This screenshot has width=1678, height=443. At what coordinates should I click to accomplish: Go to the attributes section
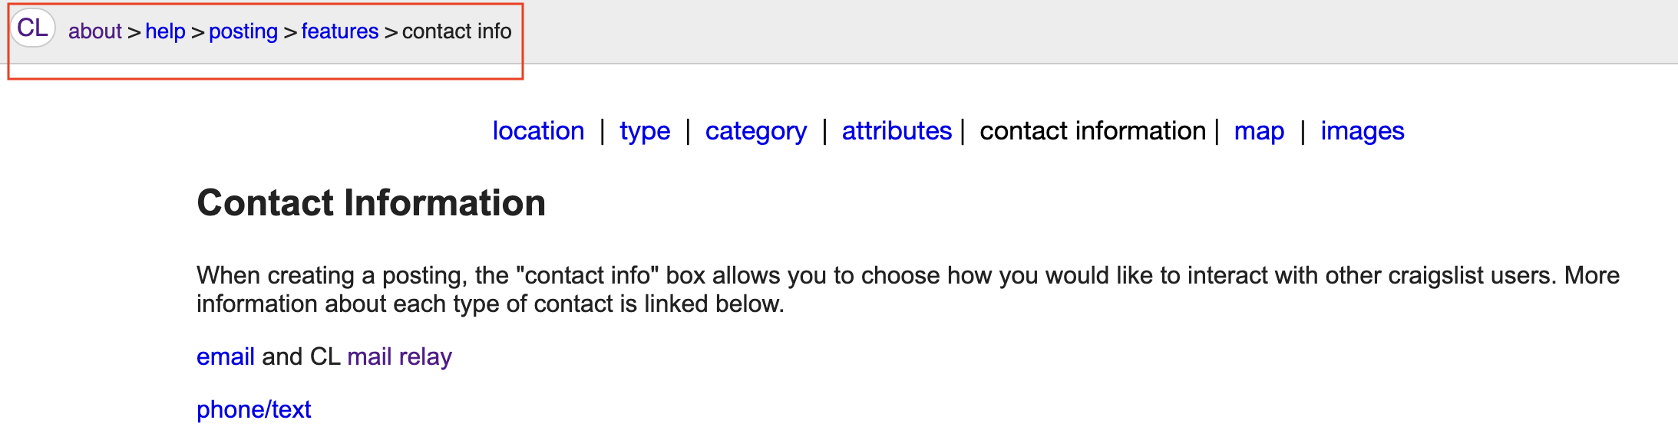coord(897,131)
